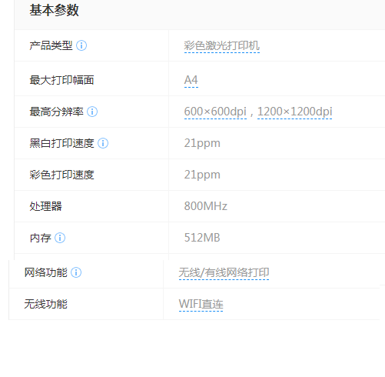Click info icon beside 最高分辨率
Viewport: 385px width, 377px height.
pos(92,112)
